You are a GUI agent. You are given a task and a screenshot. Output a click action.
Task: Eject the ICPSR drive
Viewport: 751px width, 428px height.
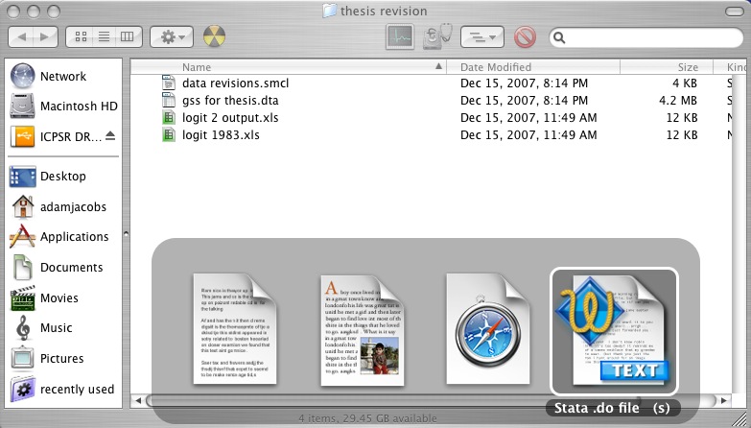click(x=109, y=136)
